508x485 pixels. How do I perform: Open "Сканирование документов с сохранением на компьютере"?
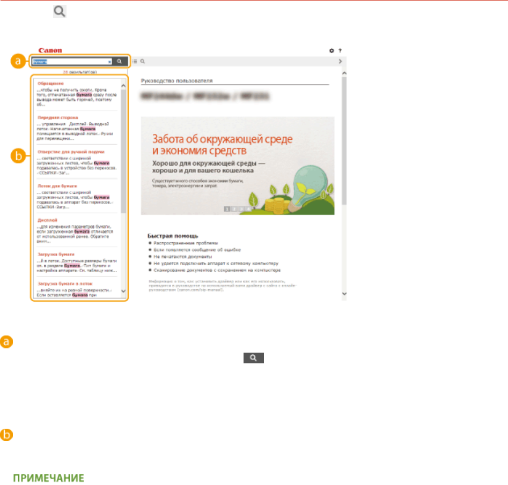217,270
